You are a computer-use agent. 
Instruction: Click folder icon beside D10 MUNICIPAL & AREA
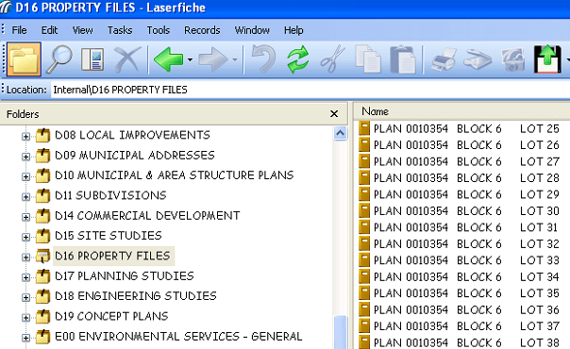42,175
